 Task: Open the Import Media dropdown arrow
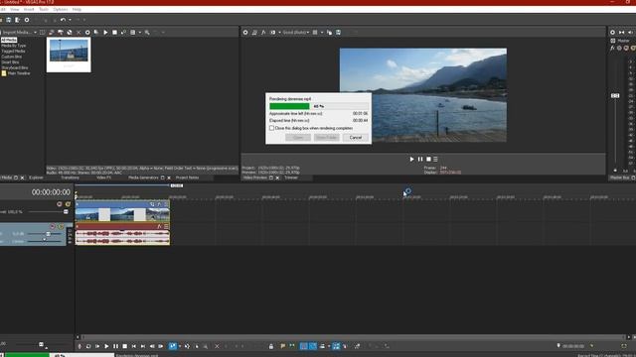[x=35, y=33]
